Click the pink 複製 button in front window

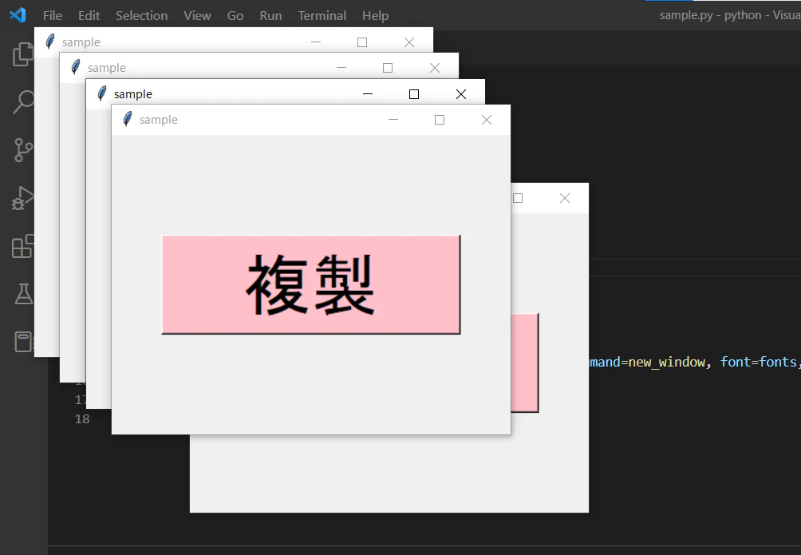pyautogui.click(x=311, y=284)
